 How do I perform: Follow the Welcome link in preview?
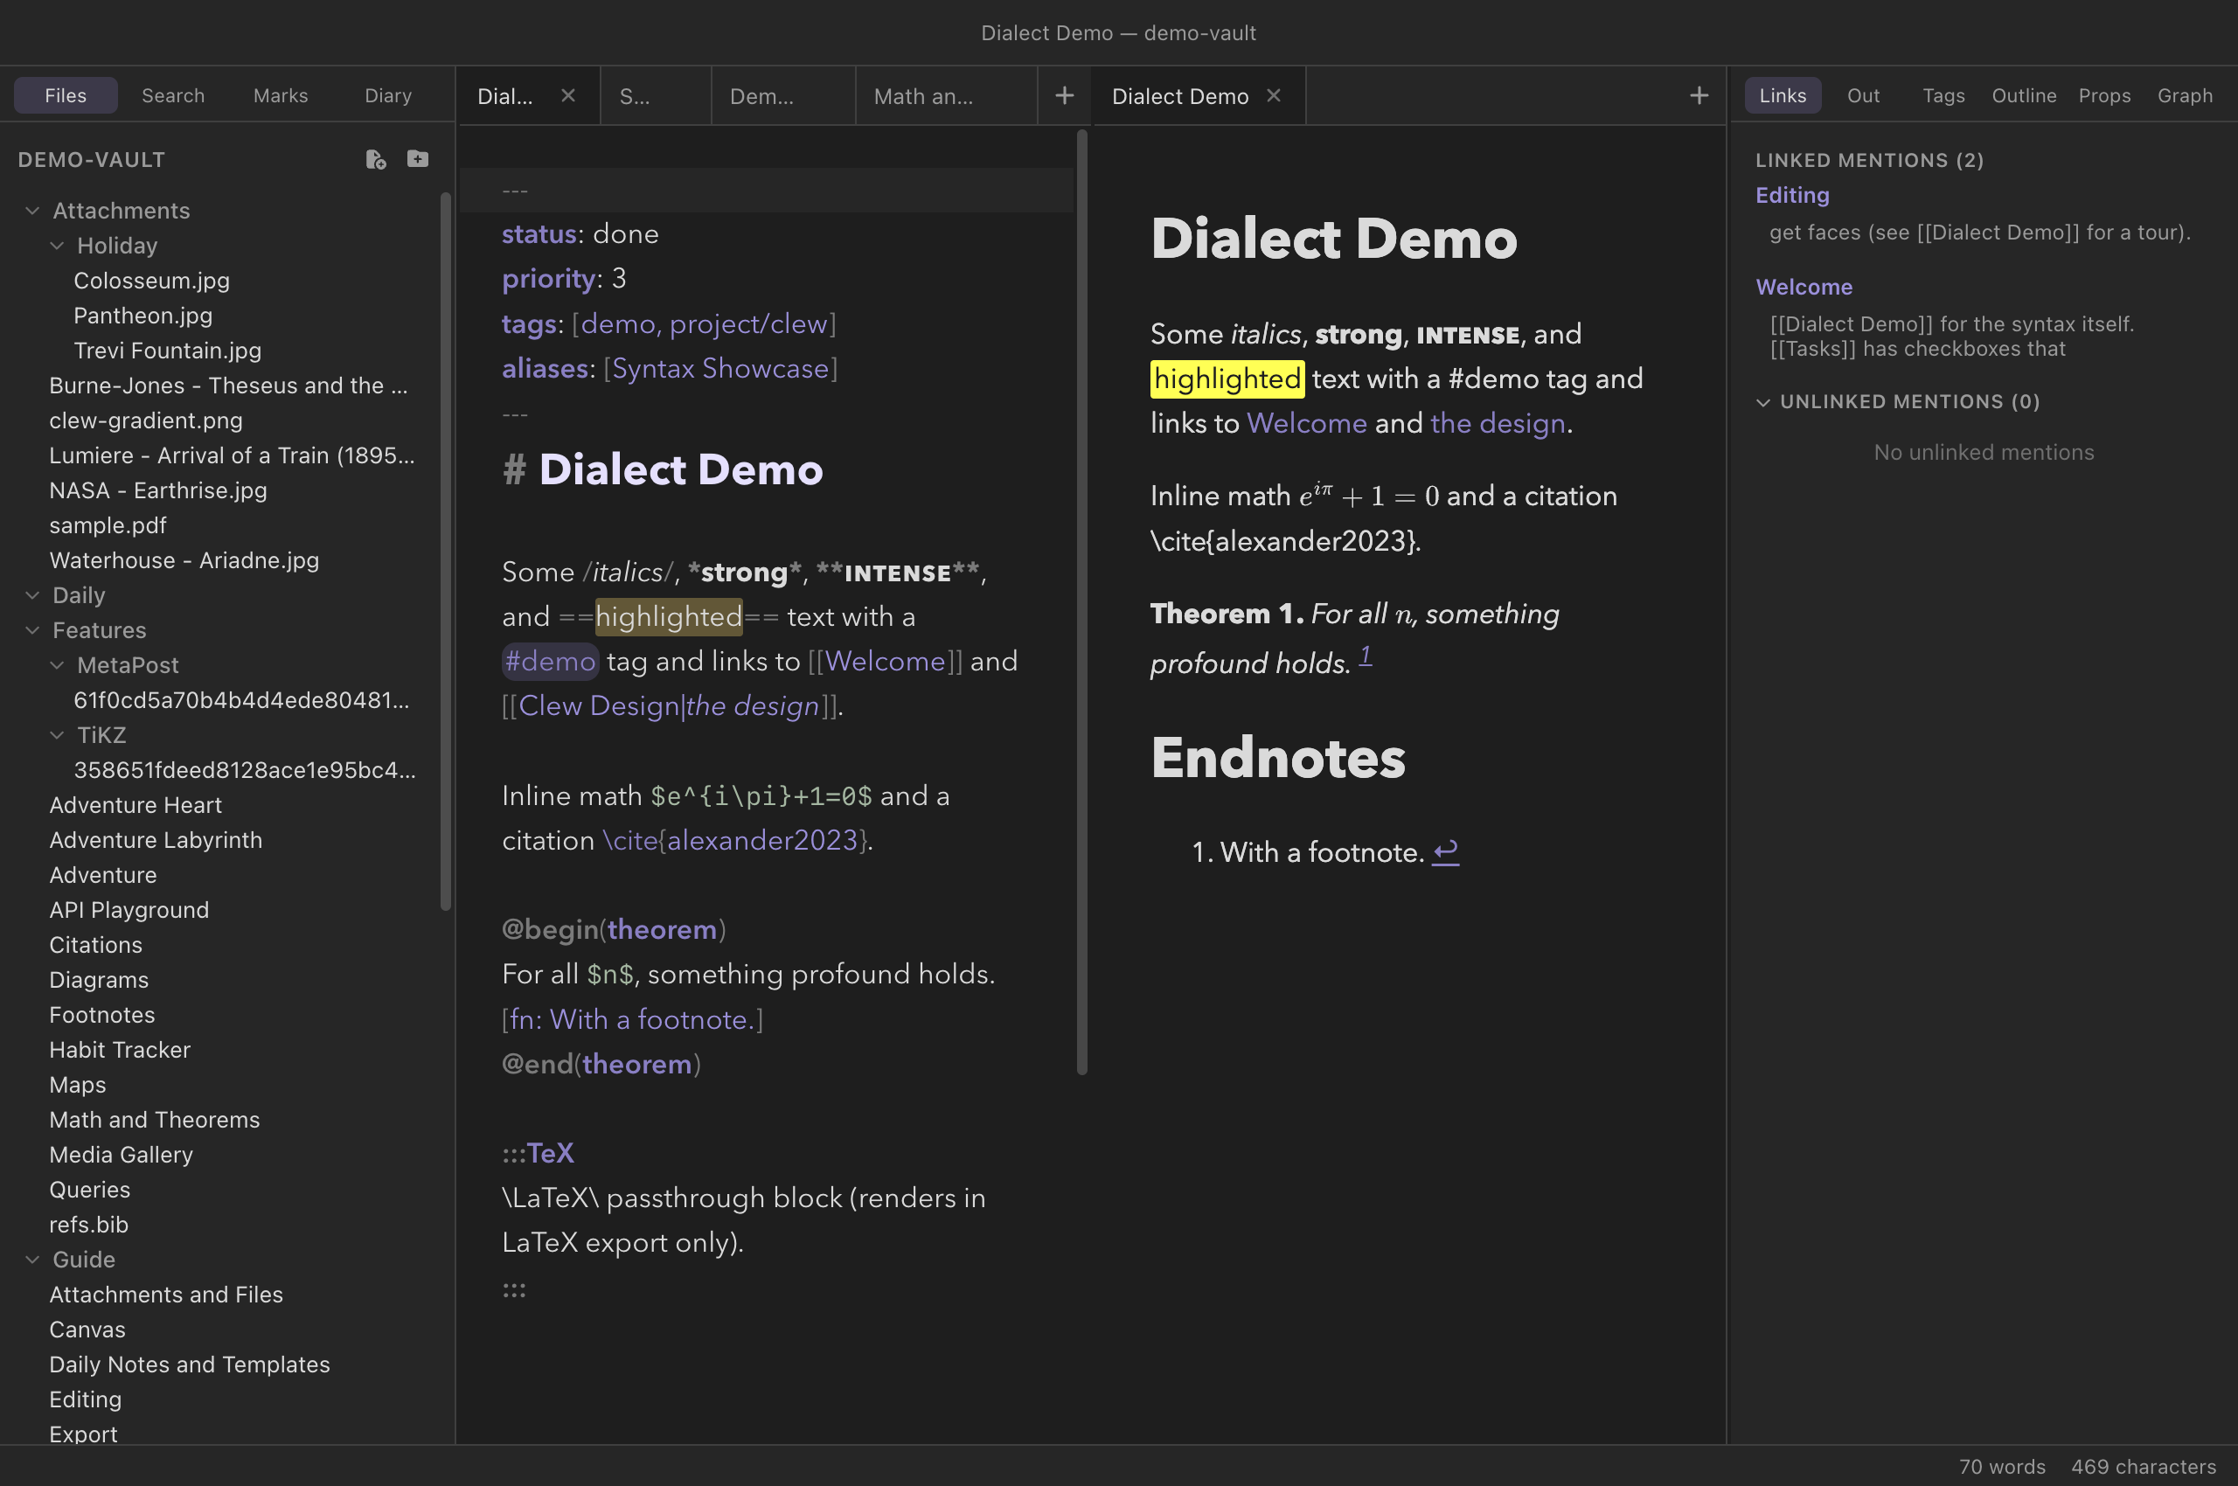[1306, 424]
